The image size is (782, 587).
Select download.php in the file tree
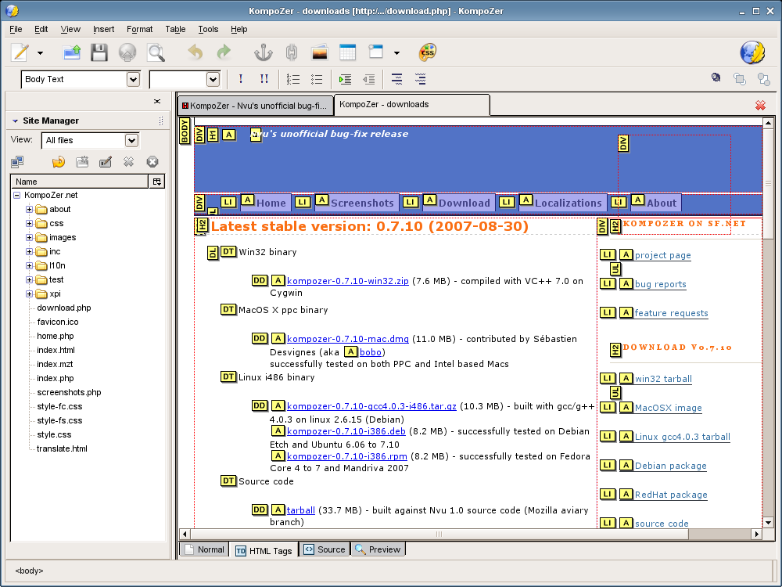tap(63, 308)
